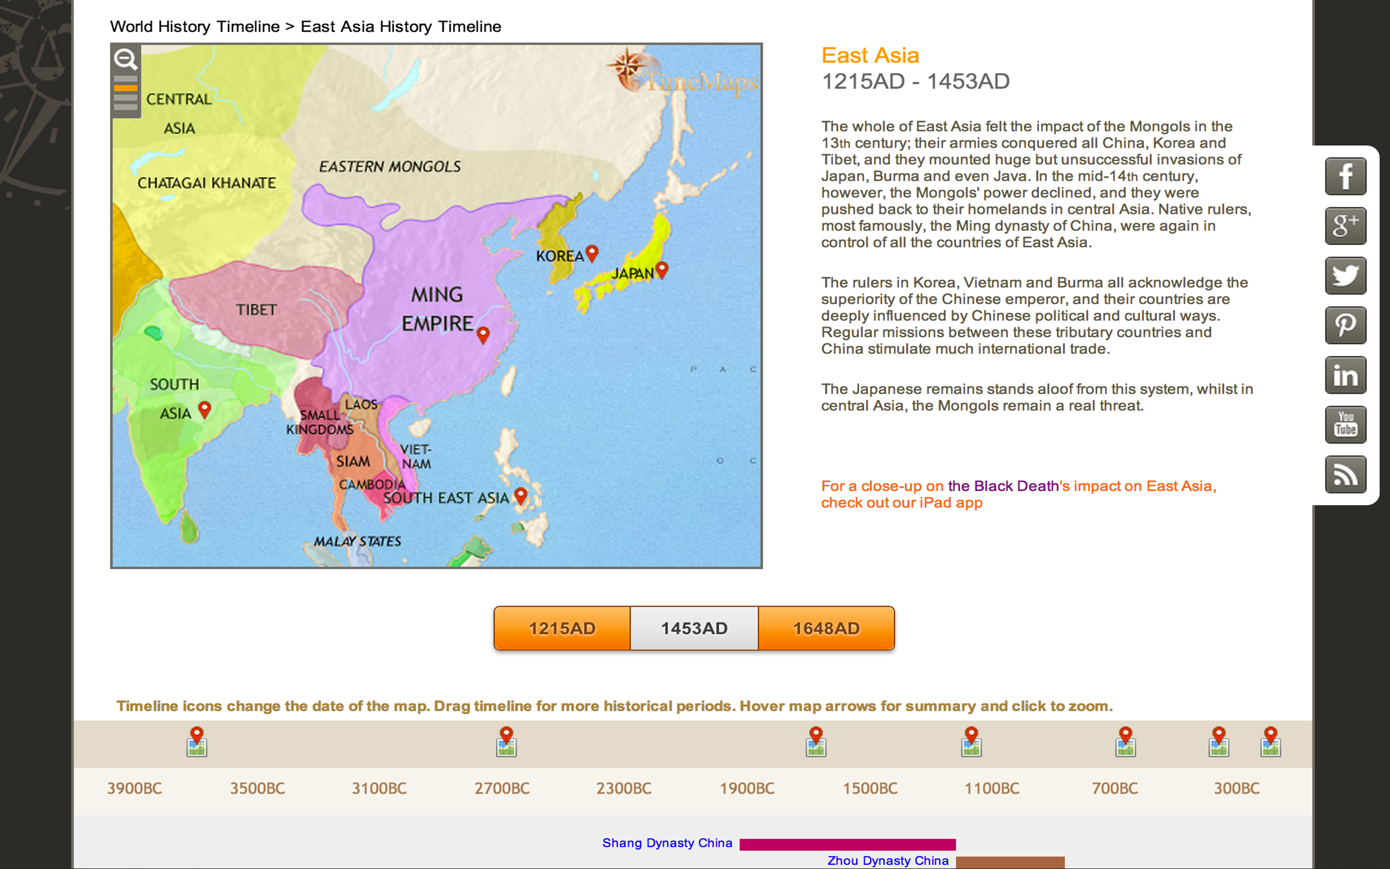Share the timeline on Twitter
Image resolution: width=1390 pixels, height=869 pixels.
pyautogui.click(x=1345, y=275)
